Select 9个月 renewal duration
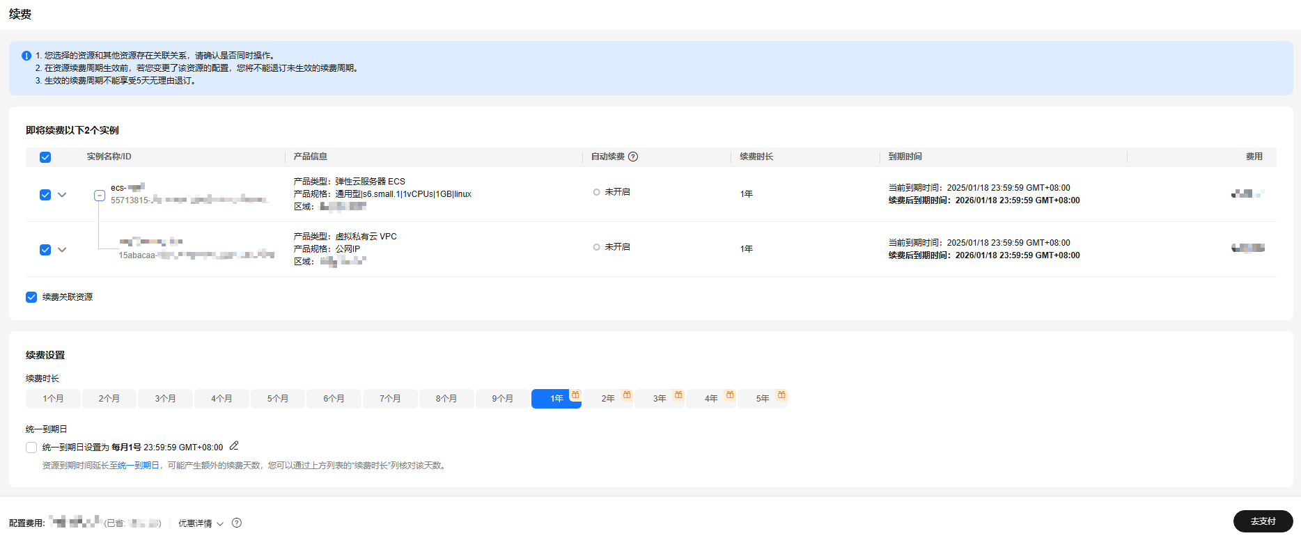Viewport: 1301px width, 538px height. (x=502, y=399)
